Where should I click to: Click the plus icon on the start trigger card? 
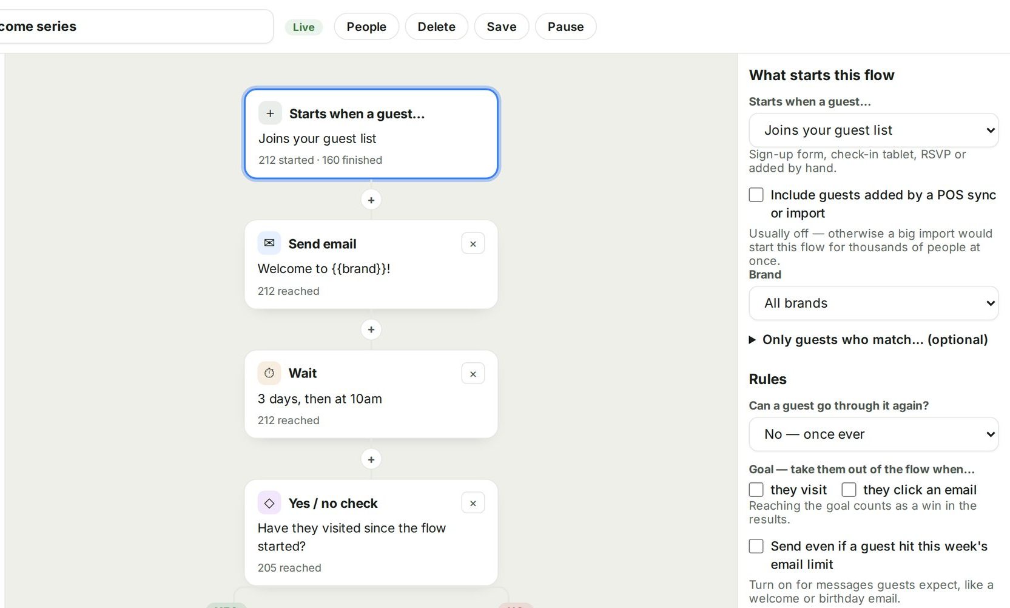click(x=270, y=113)
